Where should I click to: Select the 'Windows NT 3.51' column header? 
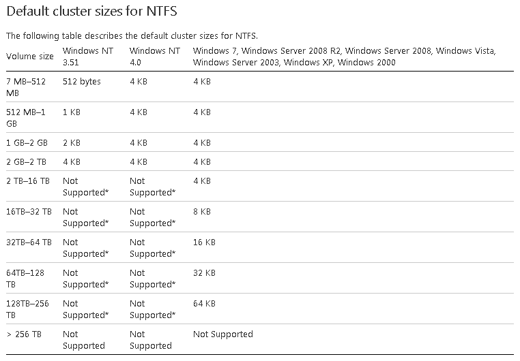[x=88, y=57]
